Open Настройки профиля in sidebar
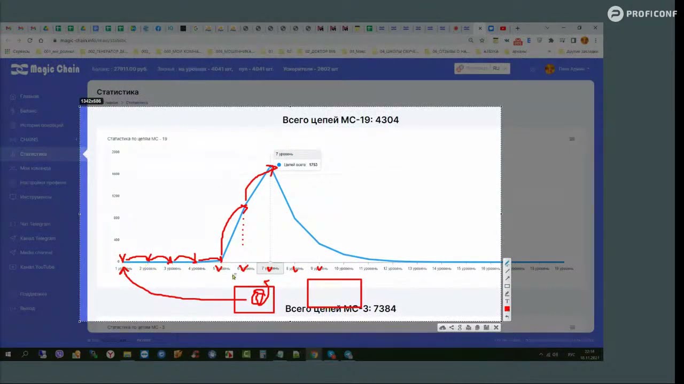 (43, 183)
